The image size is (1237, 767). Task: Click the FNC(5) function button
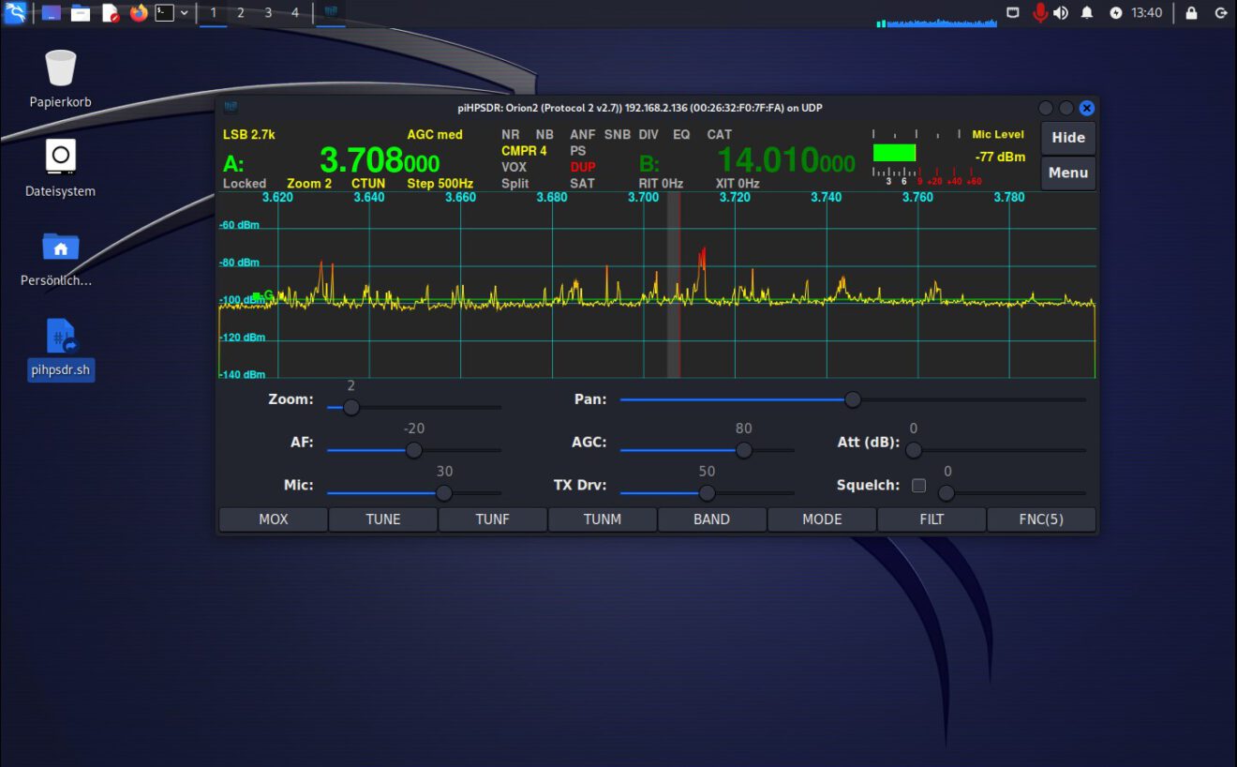point(1041,519)
